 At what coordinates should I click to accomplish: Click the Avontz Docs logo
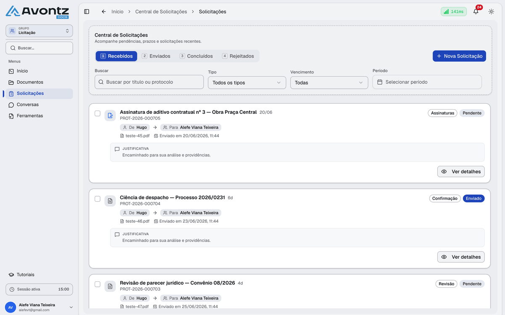point(37,12)
